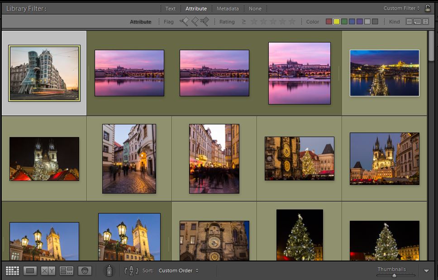Select the Dancing House photo thumbnail
The image size is (438, 280).
(43, 72)
